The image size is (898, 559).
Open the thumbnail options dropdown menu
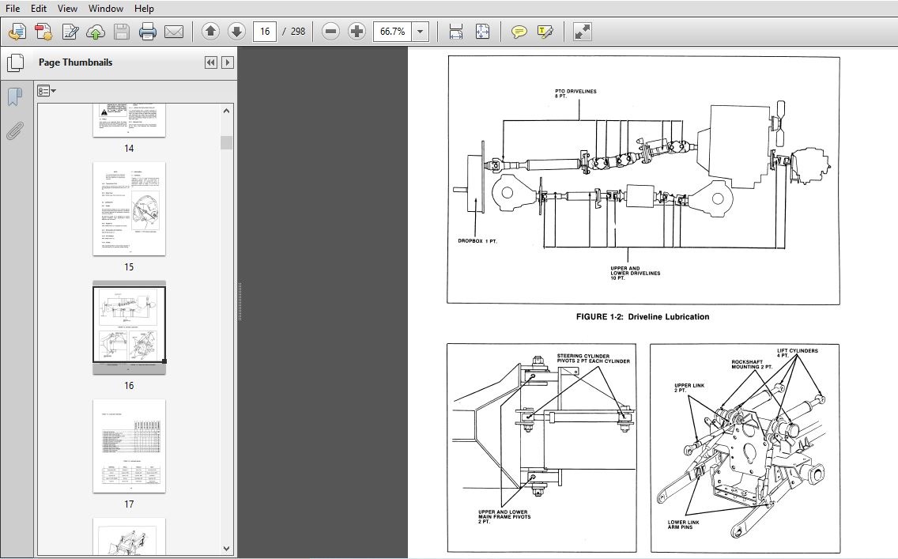click(x=47, y=90)
